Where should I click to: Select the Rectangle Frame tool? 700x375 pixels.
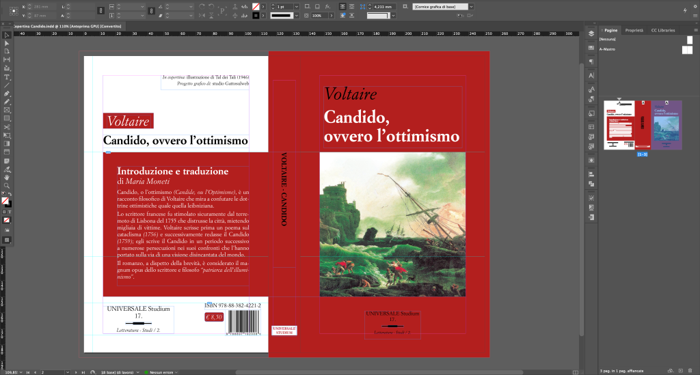pos(7,110)
